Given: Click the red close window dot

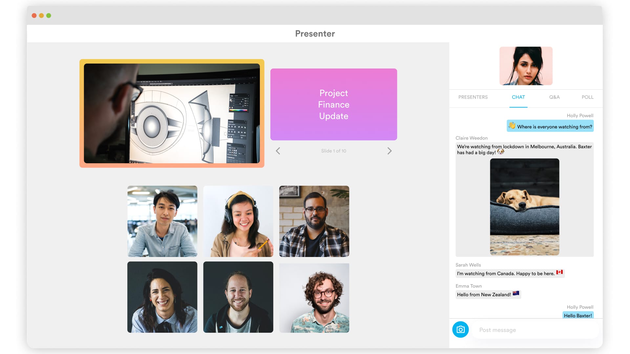Looking at the screenshot, I should pyautogui.click(x=34, y=15).
